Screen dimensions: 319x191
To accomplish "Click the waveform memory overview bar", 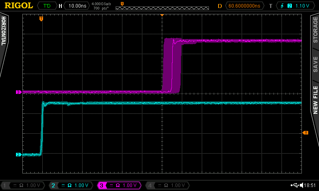I will (162, 8).
